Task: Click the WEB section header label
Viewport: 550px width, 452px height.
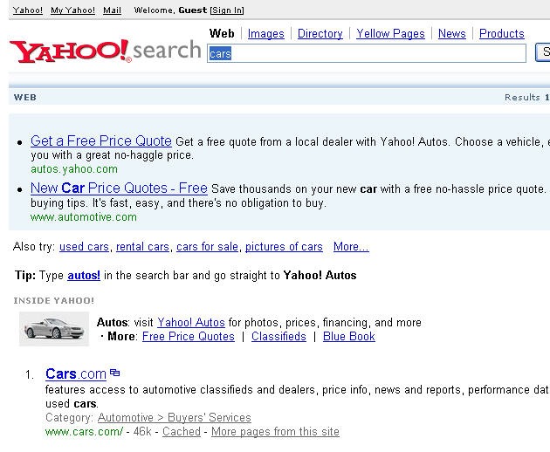Action: pyautogui.click(x=25, y=97)
